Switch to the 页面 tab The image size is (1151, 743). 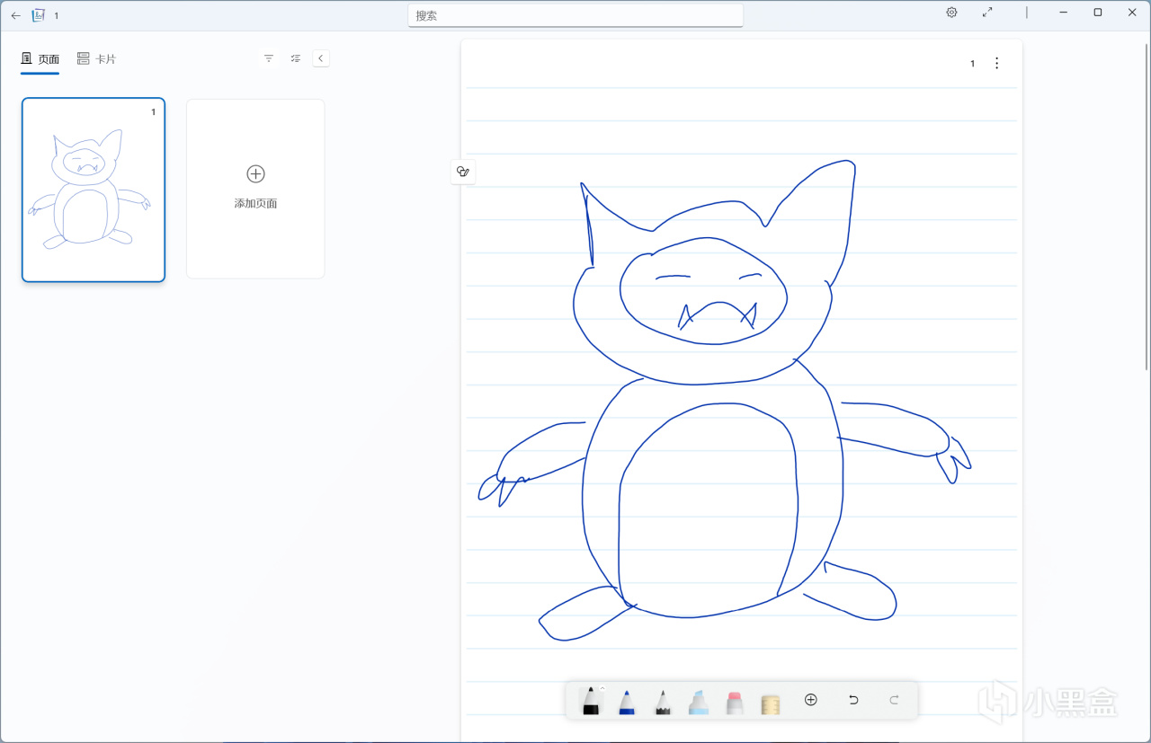pyautogui.click(x=40, y=59)
